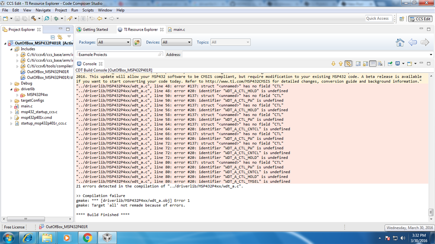Viewport: 435px width, 244px height.
Task: Toggle console word wrap button
Action: click(373, 64)
